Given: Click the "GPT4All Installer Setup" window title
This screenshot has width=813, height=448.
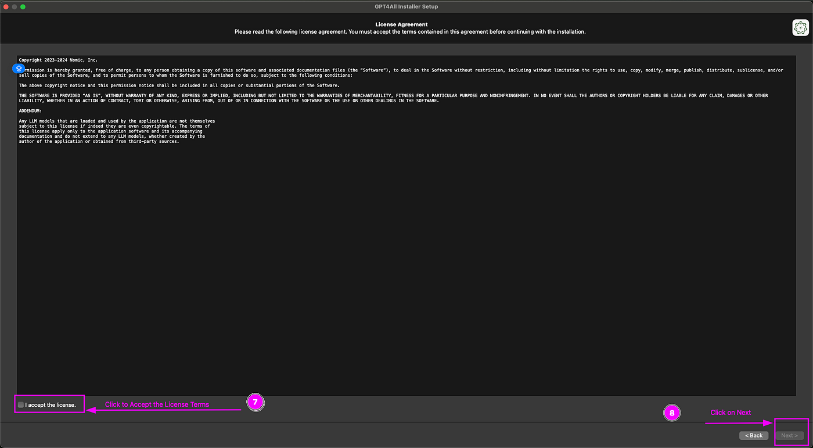Looking at the screenshot, I should tap(406, 6).
